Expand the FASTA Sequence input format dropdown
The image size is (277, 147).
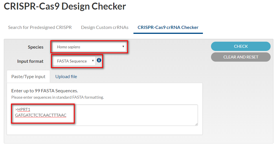74,61
